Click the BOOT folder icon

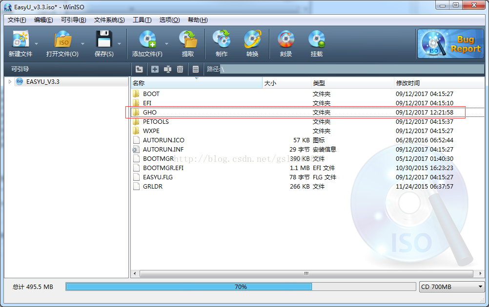click(136, 94)
